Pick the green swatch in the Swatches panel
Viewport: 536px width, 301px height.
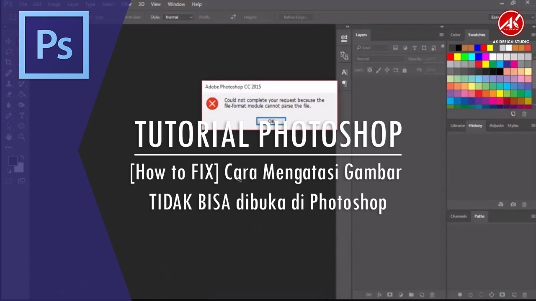coord(464,57)
